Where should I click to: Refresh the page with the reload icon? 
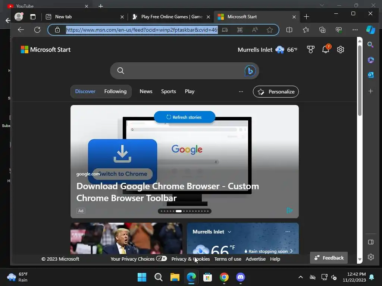[37, 30]
